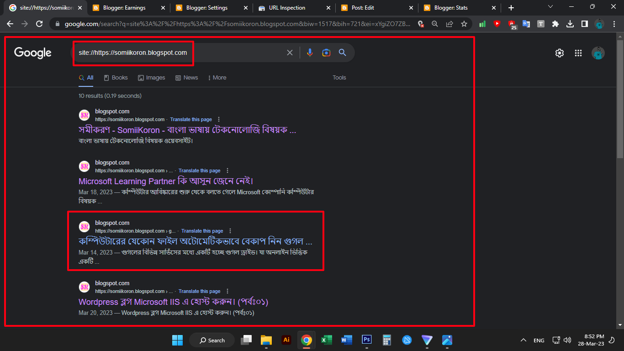Open the Wordpress Microsoft IIS result link
The image size is (624, 351).
[x=173, y=302]
